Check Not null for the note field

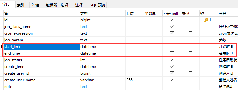click(172, 87)
